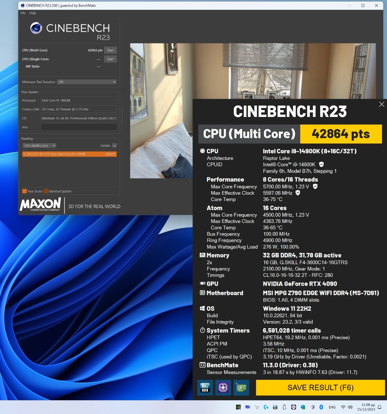Viewport: 387px width, 414px height.
Task: Click Cinebench window title bar icon
Action: (x=22, y=6)
